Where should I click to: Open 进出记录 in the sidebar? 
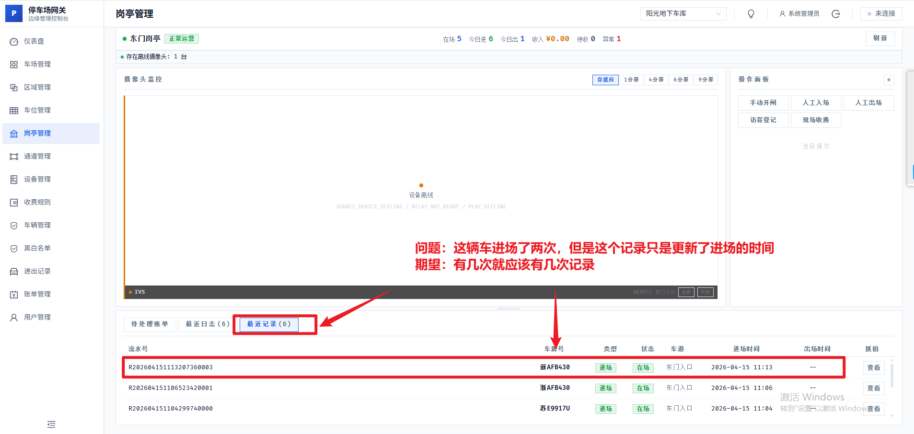pos(37,271)
